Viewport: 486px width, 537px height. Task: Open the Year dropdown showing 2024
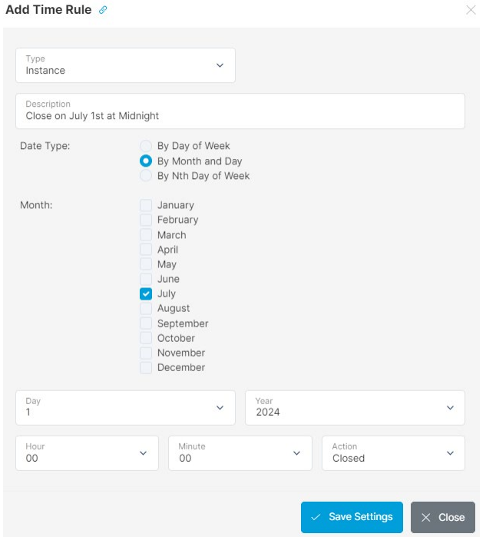tap(355, 407)
